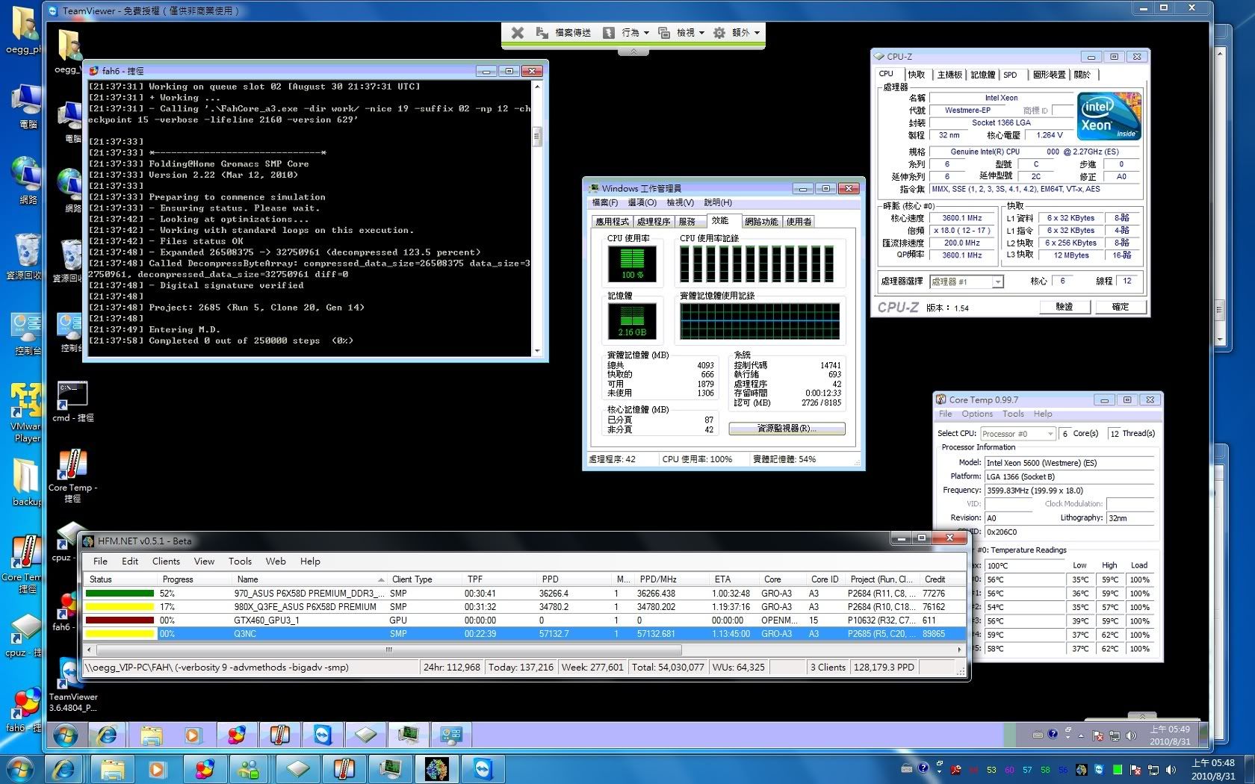Click the HFM.NET horizontal scrollbar right arrow

pos(960,650)
